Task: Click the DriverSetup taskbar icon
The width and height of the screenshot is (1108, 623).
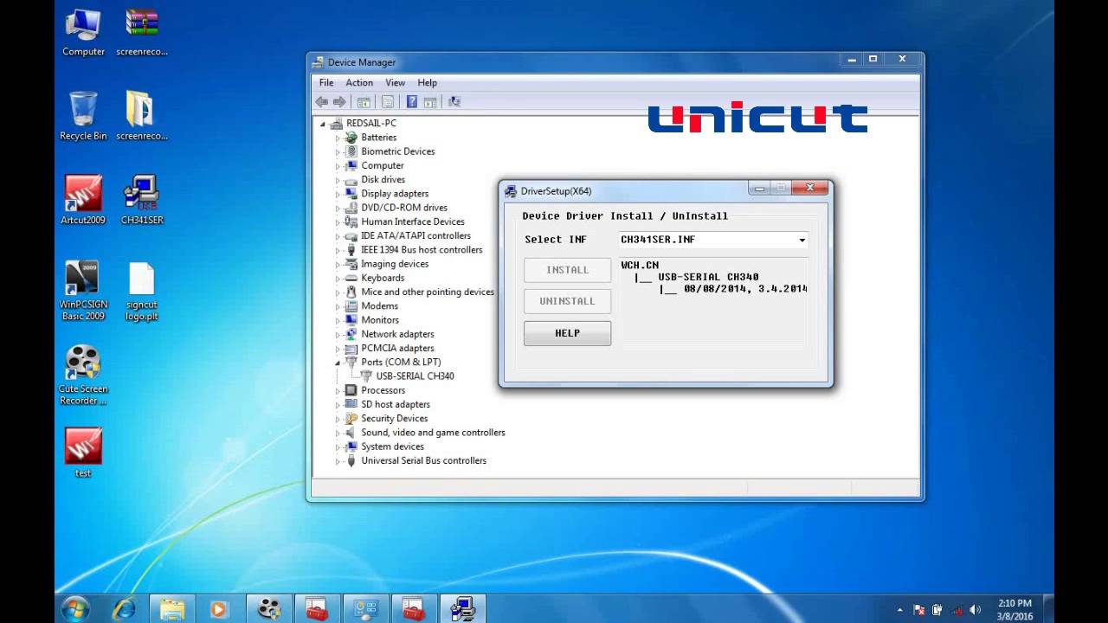Action: click(x=463, y=608)
